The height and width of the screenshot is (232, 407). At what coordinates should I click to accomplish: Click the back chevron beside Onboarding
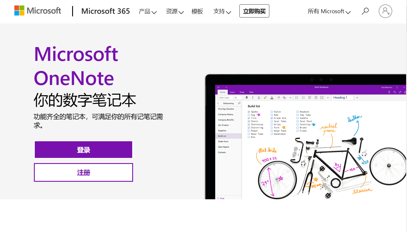click(218, 103)
